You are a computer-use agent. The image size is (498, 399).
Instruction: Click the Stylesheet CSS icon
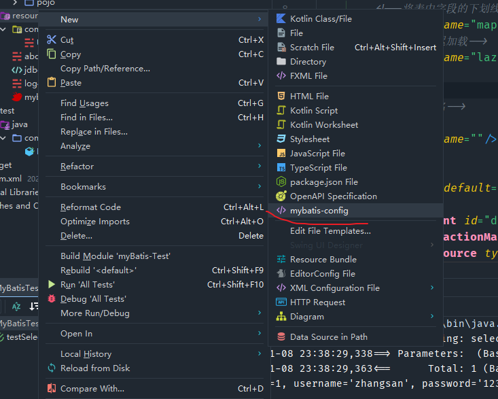tap(281, 139)
